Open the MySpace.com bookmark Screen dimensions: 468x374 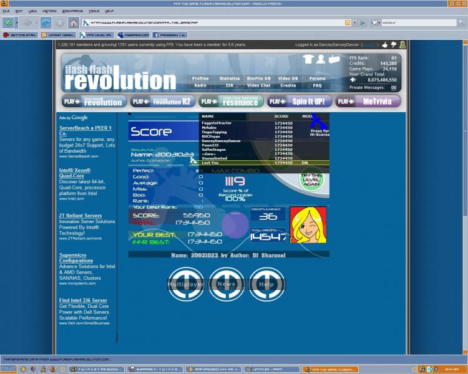[x=134, y=35]
